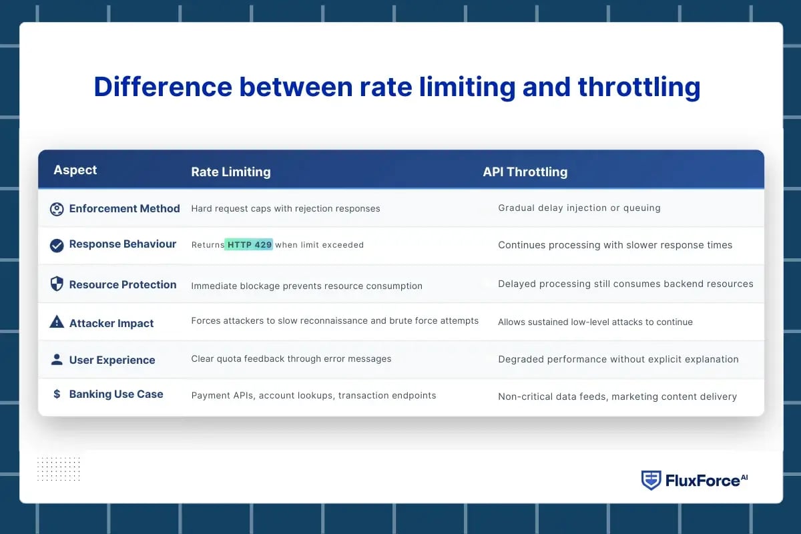Image resolution: width=801 pixels, height=534 pixels.
Task: Collapse the Aspect column header
Action: pos(75,170)
